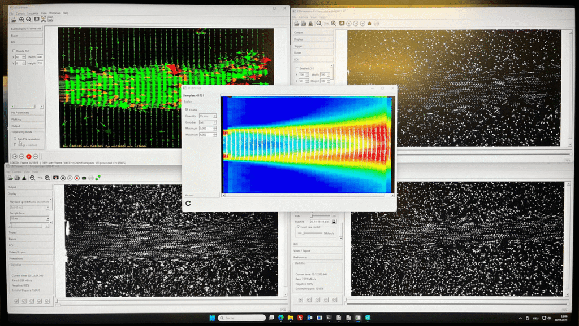Viewport: 579px width, 326px height.
Task: Click the camera snapshot icon in bottom-left viewer
Action: (x=83, y=178)
